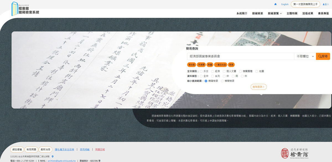Open the 進階查詢 advanced search

point(259,87)
